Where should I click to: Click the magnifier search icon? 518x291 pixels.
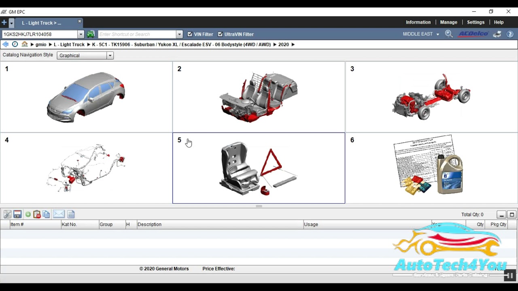[449, 34]
